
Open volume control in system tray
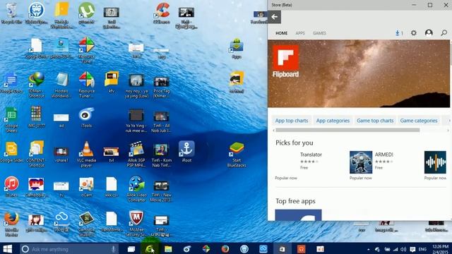tap(403, 249)
